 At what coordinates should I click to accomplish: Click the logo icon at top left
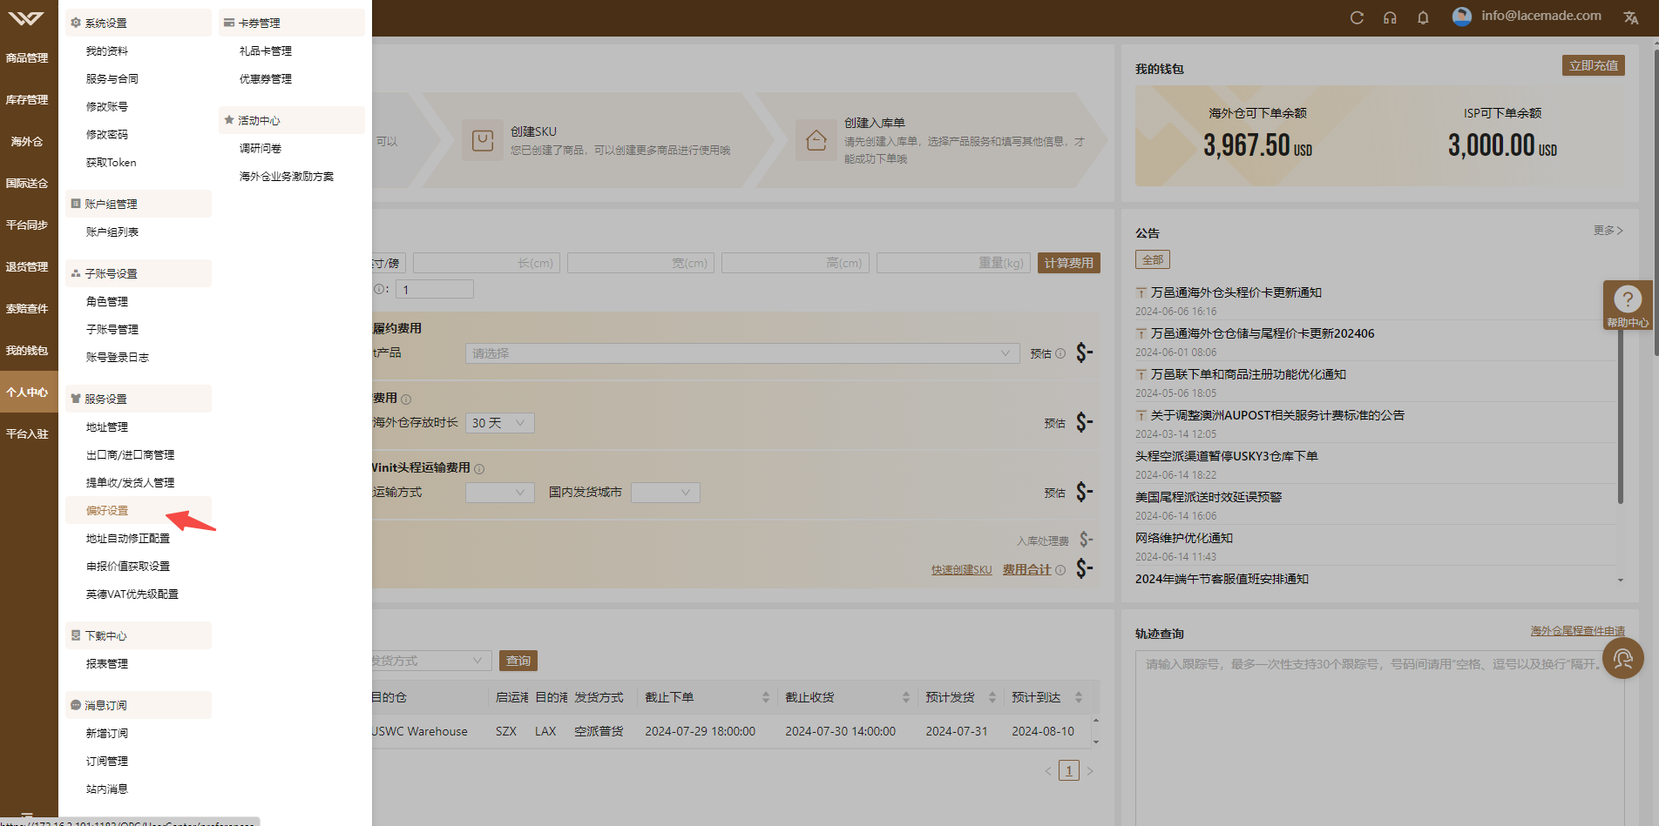(26, 17)
